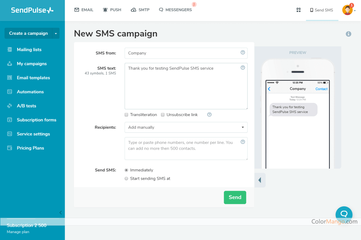The height and width of the screenshot is (240, 361).
Task: Click the Send button
Action: [235, 197]
